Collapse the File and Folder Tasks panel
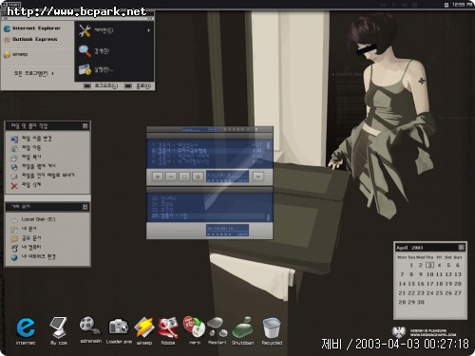The height and width of the screenshot is (356, 475). click(x=85, y=126)
